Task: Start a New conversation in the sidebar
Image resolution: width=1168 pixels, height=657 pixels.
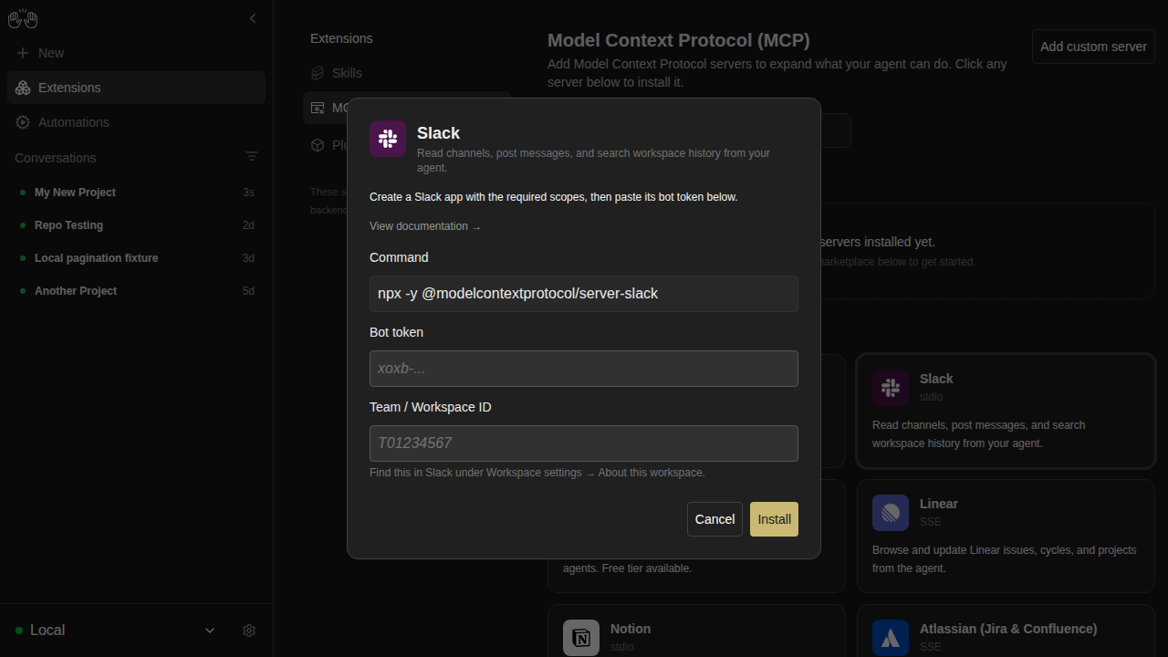Action: (x=137, y=53)
